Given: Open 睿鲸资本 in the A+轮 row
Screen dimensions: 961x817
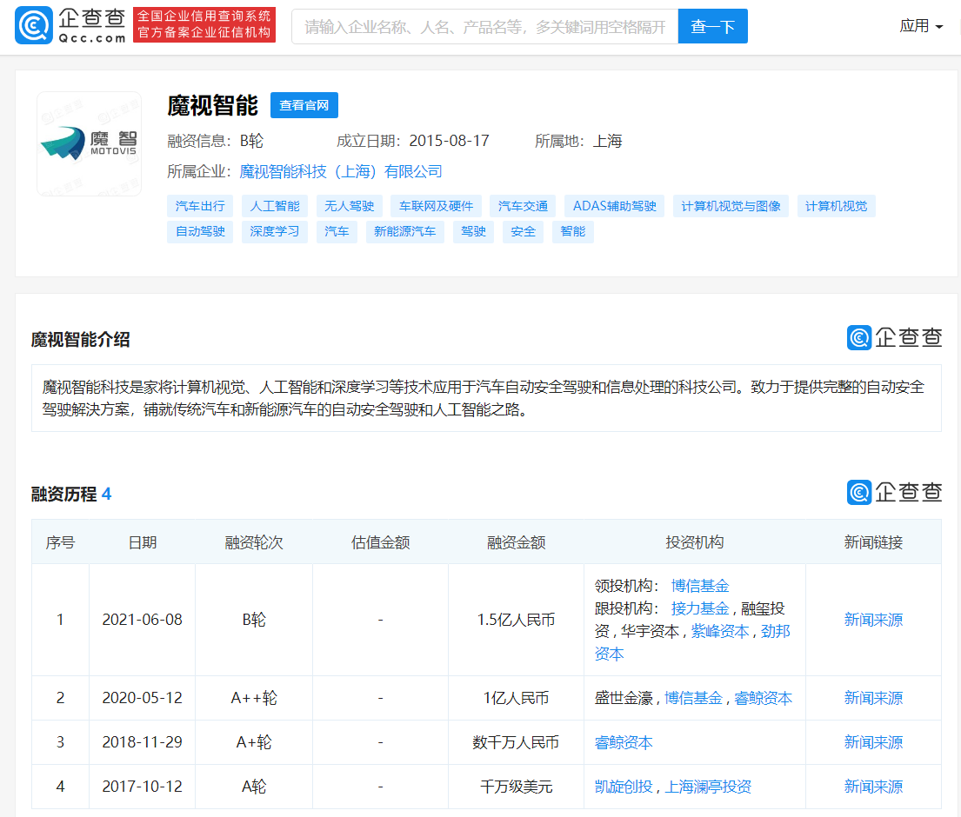Looking at the screenshot, I should [x=624, y=743].
